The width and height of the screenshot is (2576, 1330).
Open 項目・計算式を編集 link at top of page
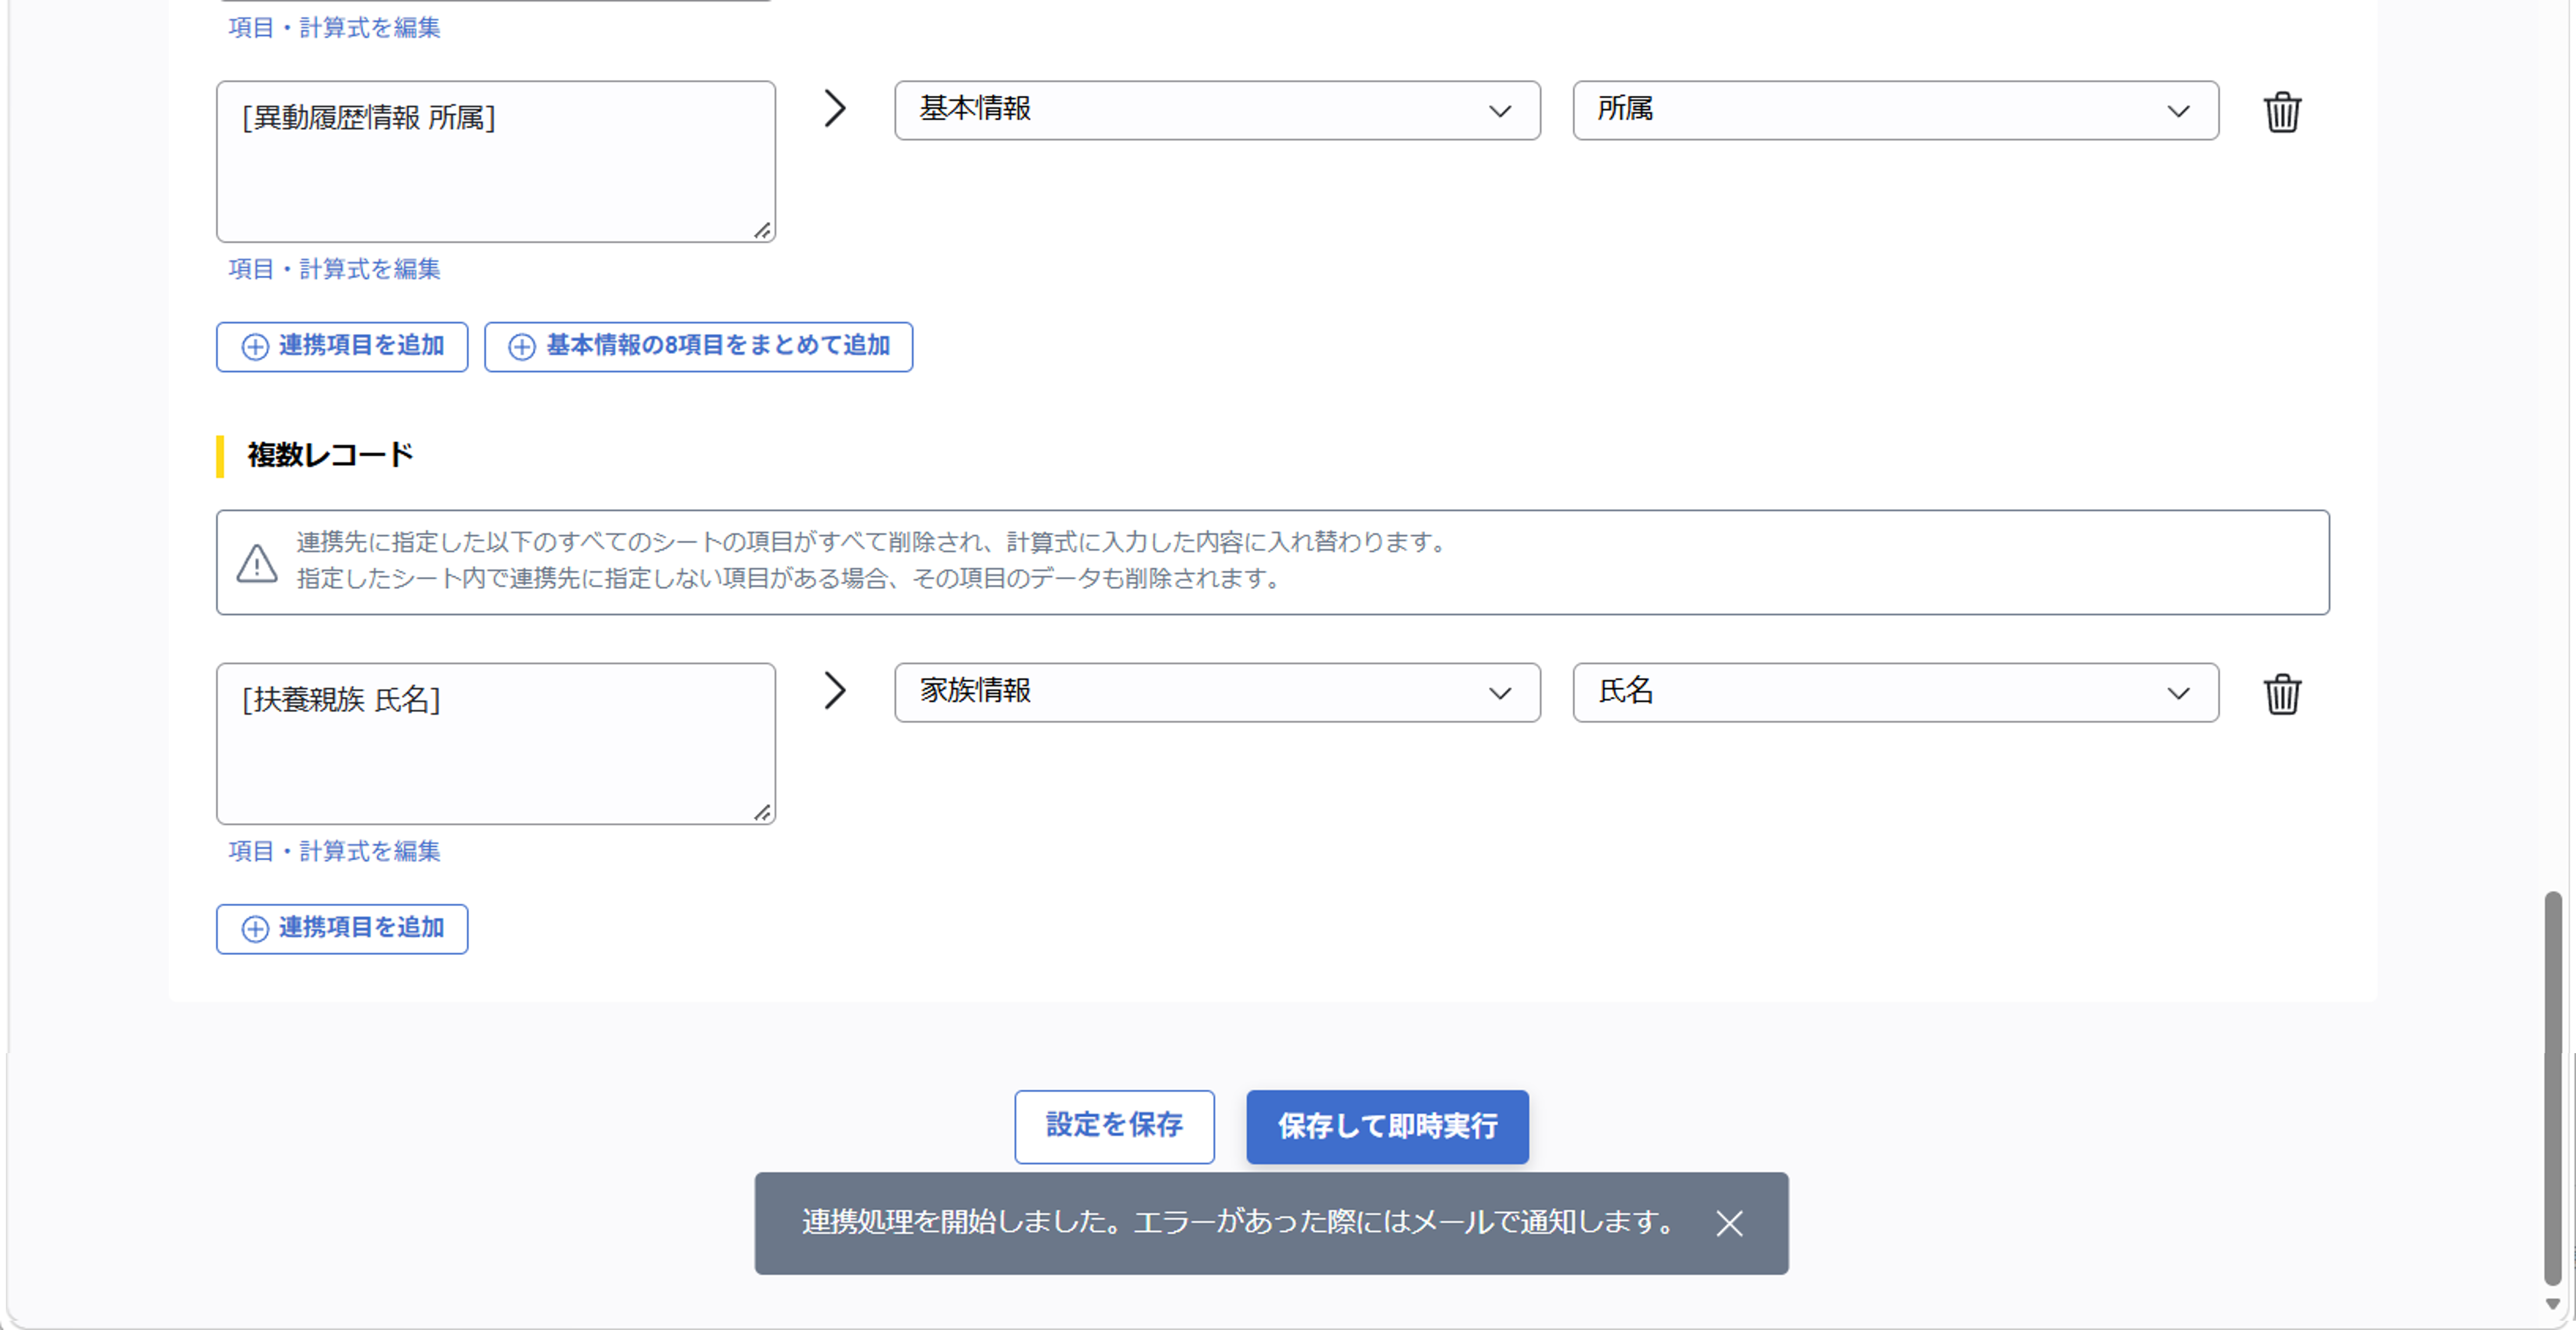tap(334, 27)
